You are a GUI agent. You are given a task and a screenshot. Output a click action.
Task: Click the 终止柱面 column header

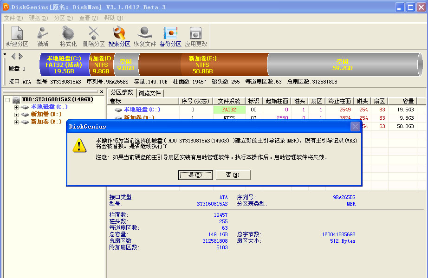coord(339,101)
